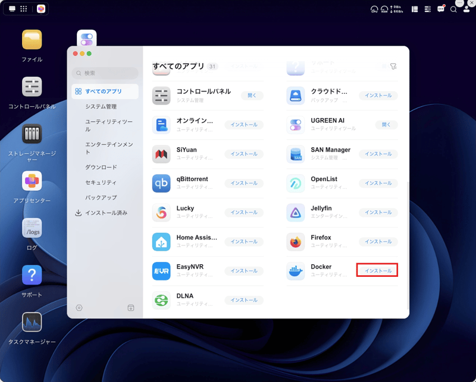This screenshot has width=476, height=382.
Task: Select すべてのアプリ in sidebar
Action: (x=105, y=91)
